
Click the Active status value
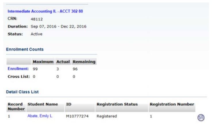tap(36, 34)
